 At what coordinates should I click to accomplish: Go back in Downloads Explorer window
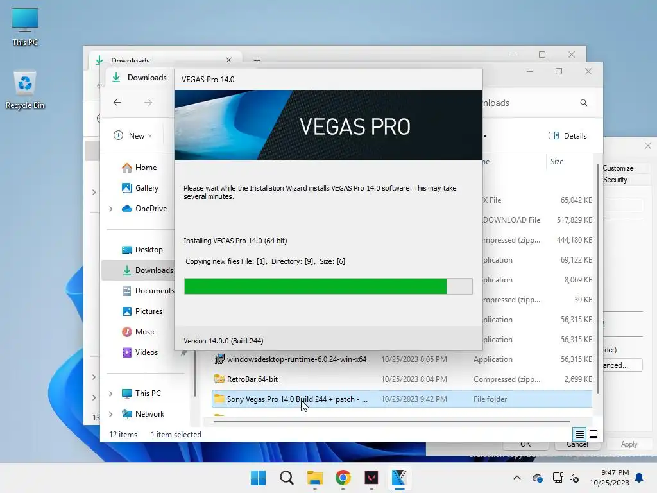(117, 102)
